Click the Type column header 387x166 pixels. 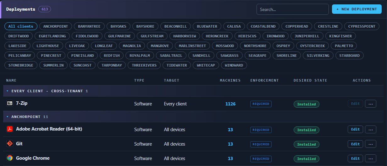139,80
